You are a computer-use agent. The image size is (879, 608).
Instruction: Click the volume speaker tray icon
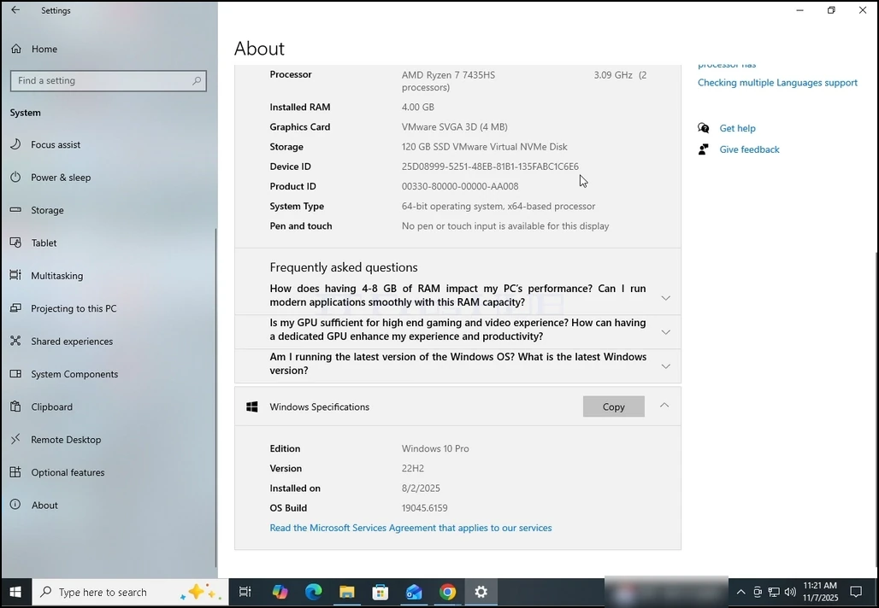[790, 593]
